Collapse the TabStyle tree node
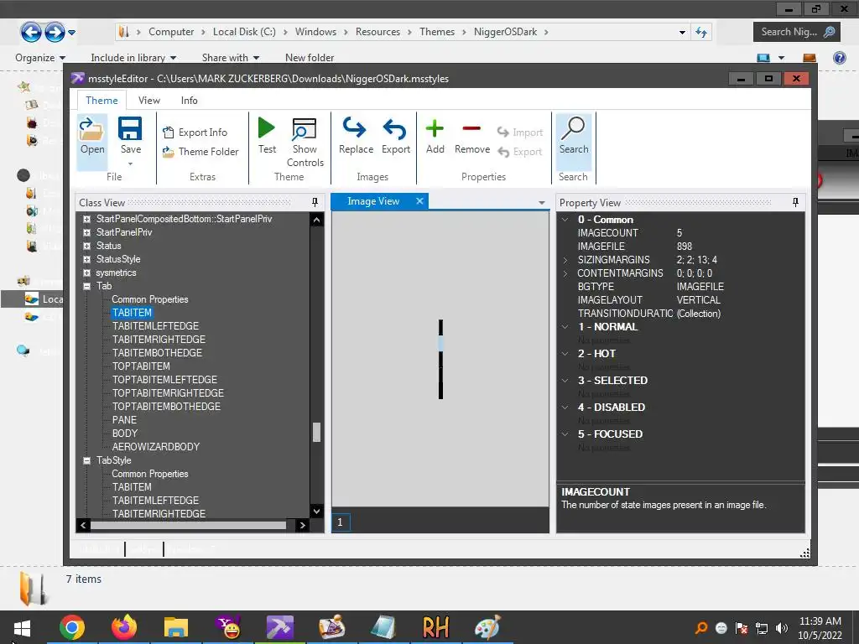This screenshot has width=859, height=644. (86, 460)
